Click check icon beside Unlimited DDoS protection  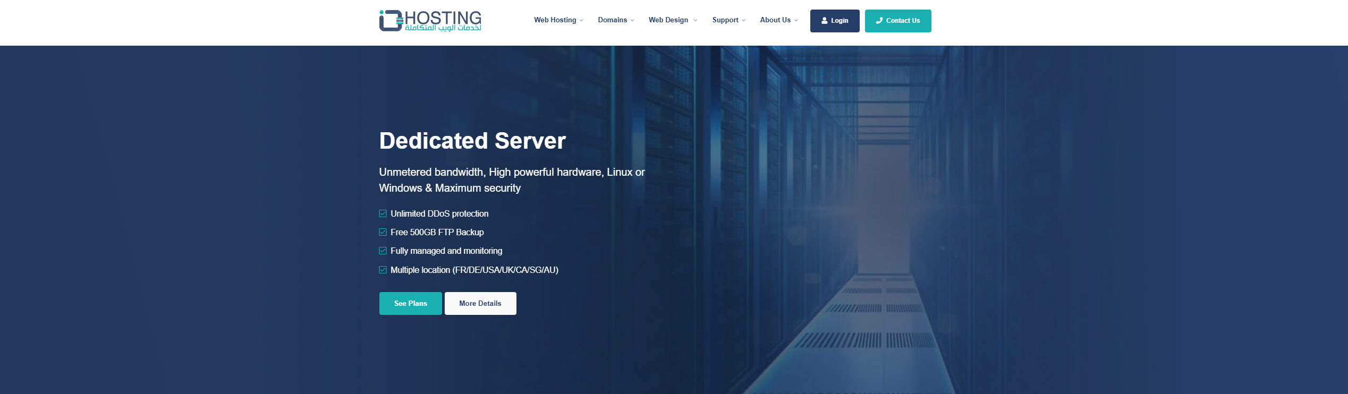(x=383, y=213)
